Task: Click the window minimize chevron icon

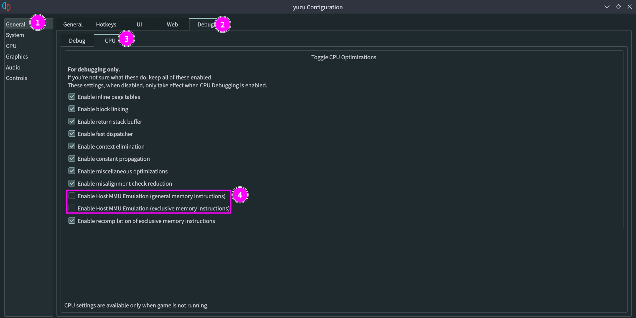Action: (x=607, y=7)
